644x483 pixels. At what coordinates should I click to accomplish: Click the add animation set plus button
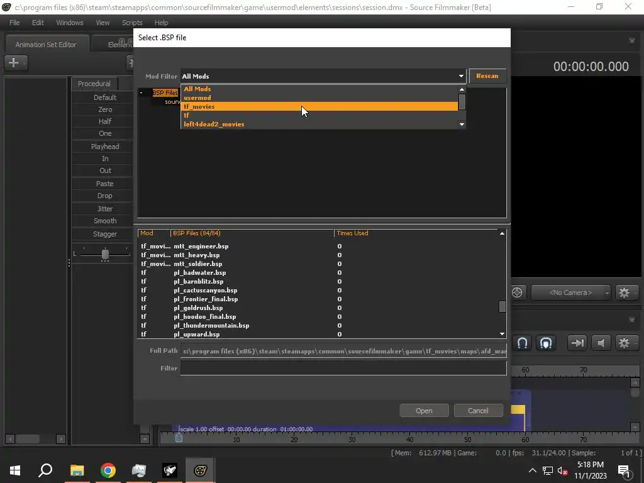(x=16, y=62)
